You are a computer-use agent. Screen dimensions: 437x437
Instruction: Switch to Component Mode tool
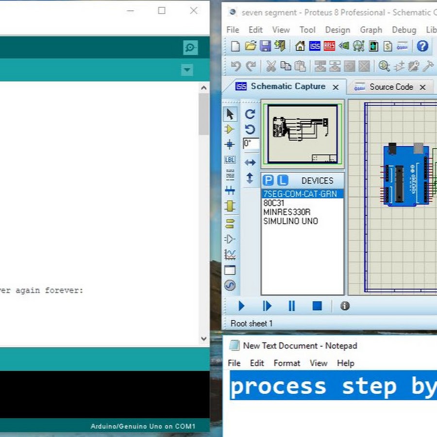[x=230, y=129]
